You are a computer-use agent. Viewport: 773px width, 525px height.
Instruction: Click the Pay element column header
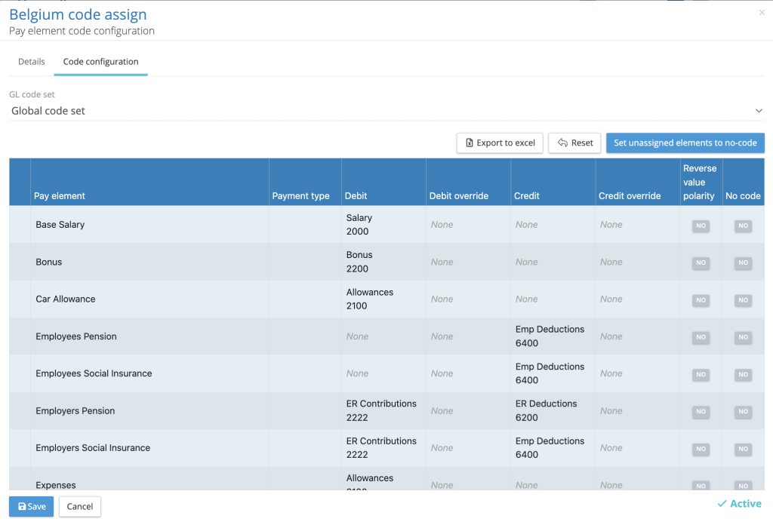(60, 196)
